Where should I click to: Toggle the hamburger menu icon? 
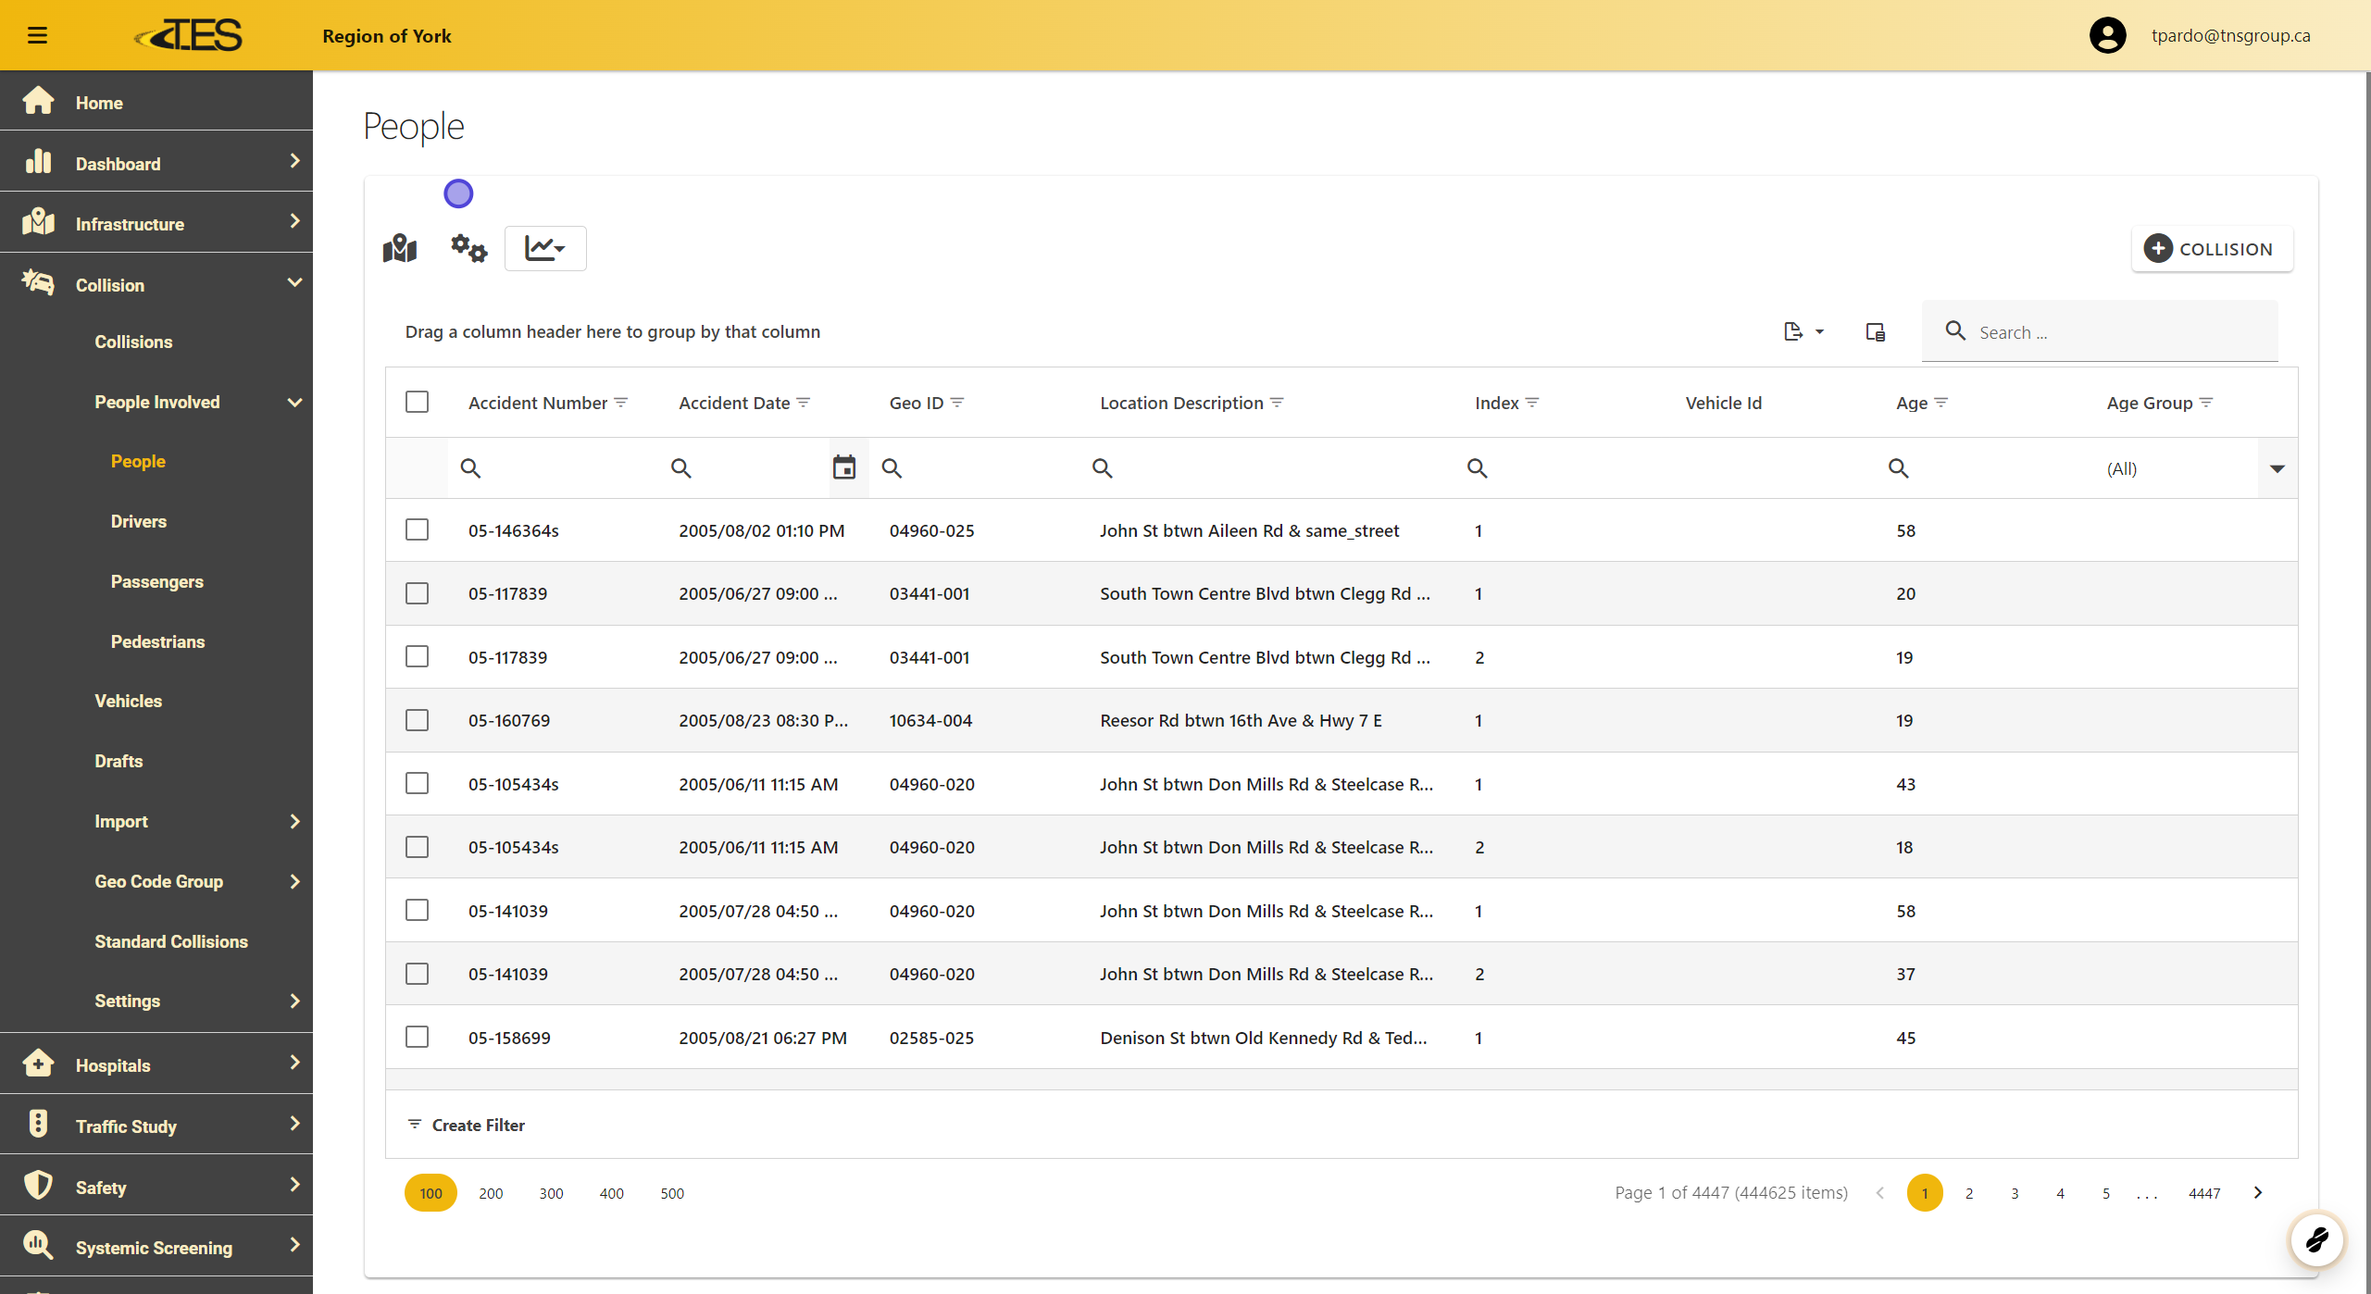(x=37, y=35)
